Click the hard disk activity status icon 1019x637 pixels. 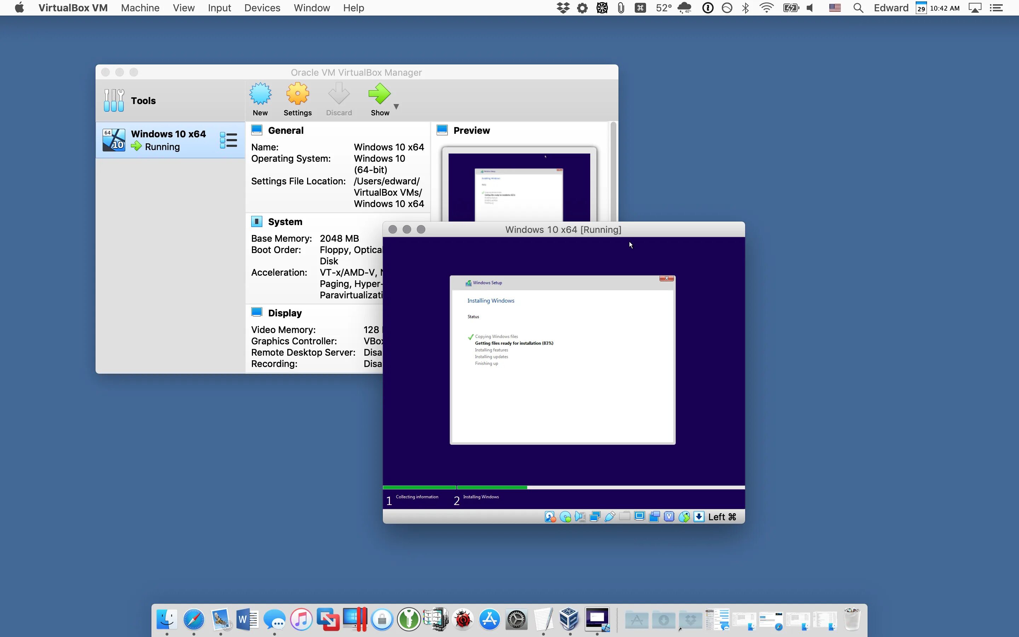(x=550, y=517)
